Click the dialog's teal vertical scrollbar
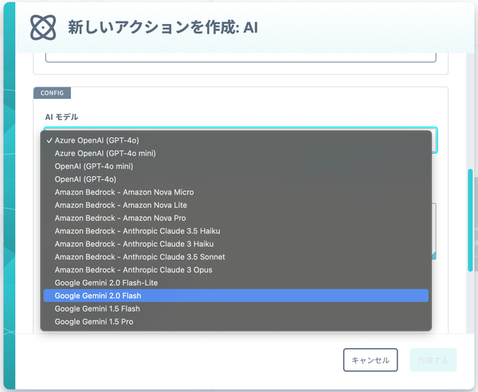The height and width of the screenshot is (392, 478). pyautogui.click(x=470, y=220)
